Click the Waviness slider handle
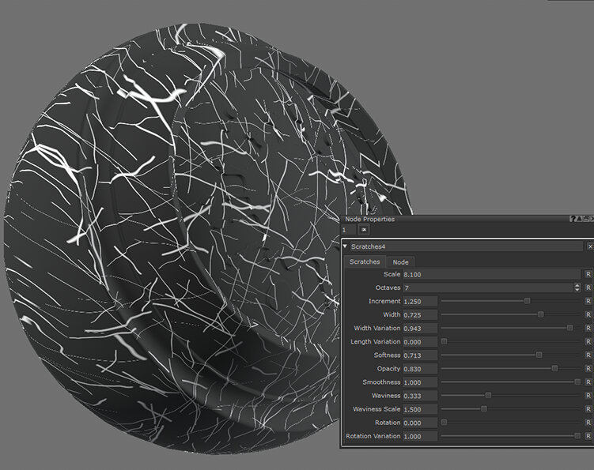 [x=488, y=395]
